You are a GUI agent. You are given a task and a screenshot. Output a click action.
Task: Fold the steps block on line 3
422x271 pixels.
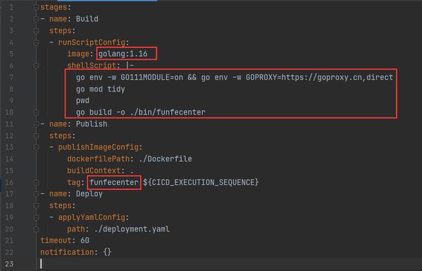tap(36, 31)
